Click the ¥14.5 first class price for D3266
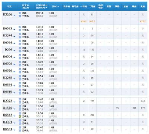Viewport: 149px width, 134px height. [84, 22]
